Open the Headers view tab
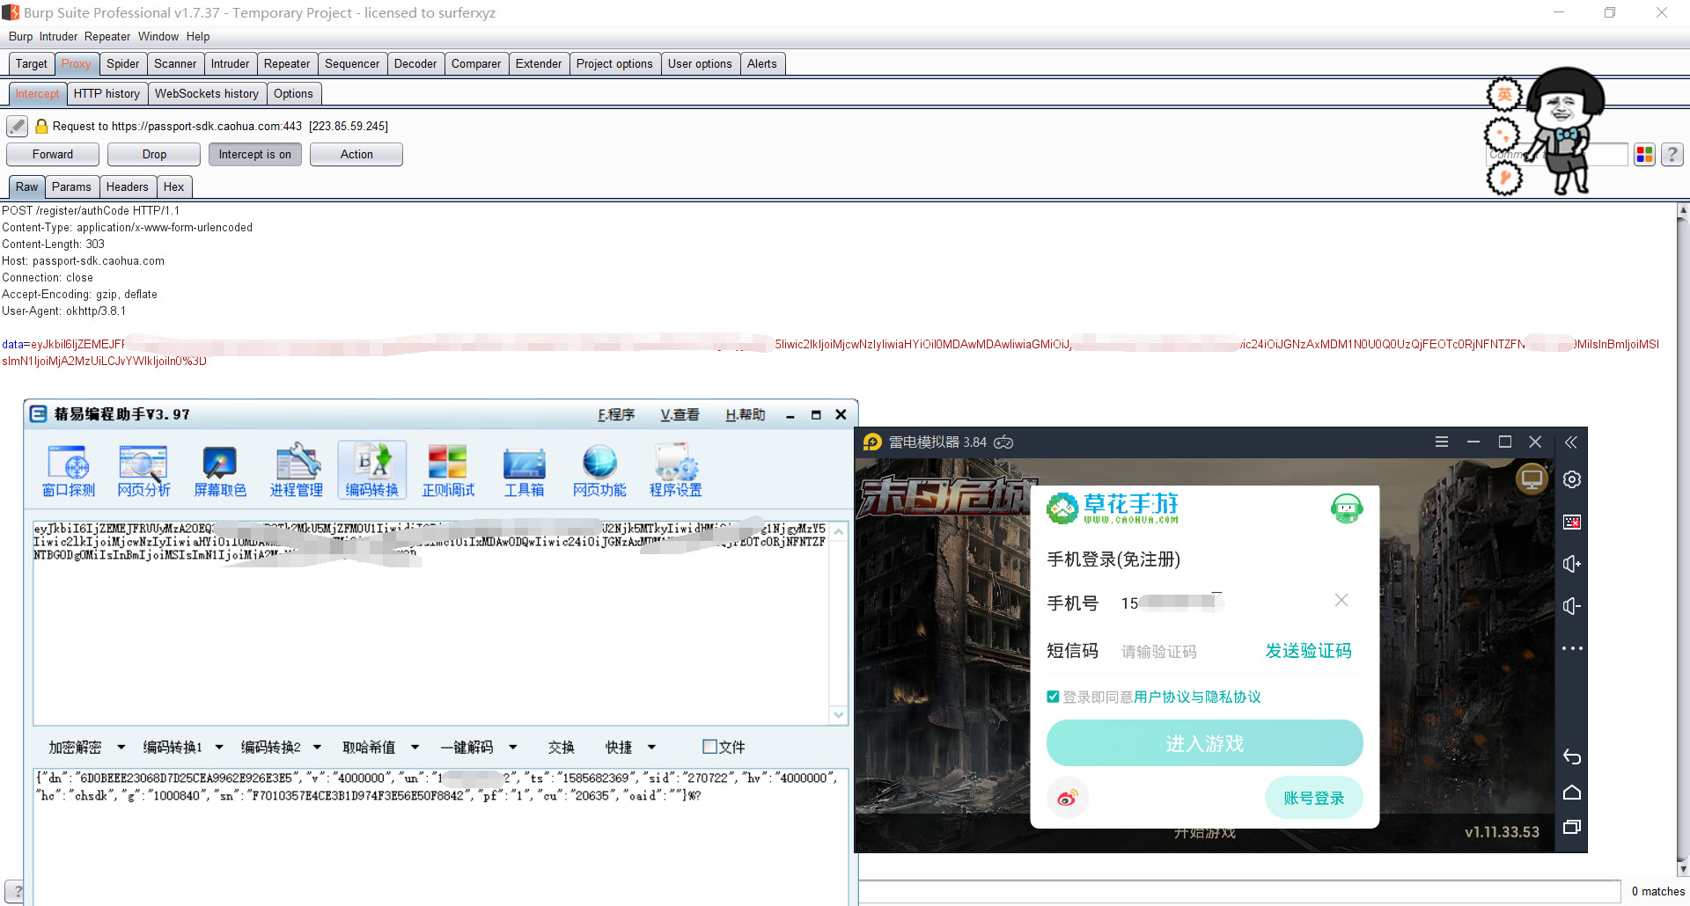 128,187
